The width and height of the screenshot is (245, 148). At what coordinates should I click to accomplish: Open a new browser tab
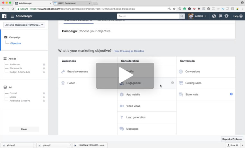coord(95,3)
